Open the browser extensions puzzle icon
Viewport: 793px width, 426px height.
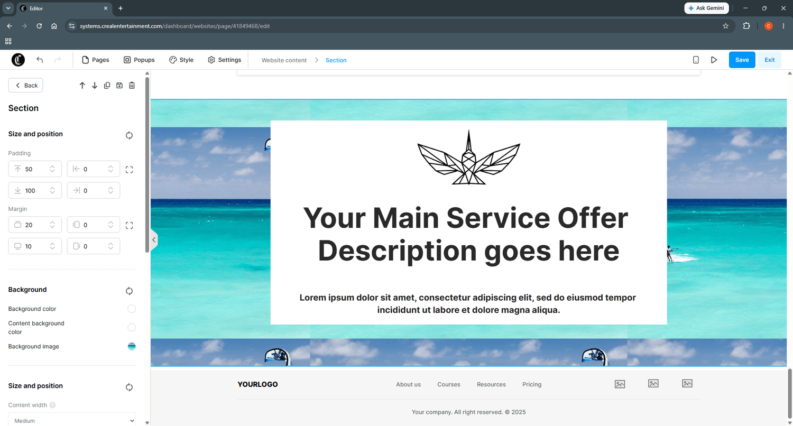[x=746, y=26]
